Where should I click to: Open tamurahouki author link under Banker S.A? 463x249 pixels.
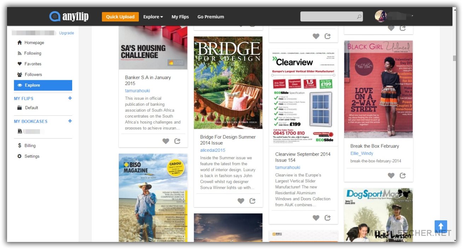click(x=138, y=91)
